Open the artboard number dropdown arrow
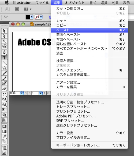This screenshot has height=156, width=134. point(40,93)
